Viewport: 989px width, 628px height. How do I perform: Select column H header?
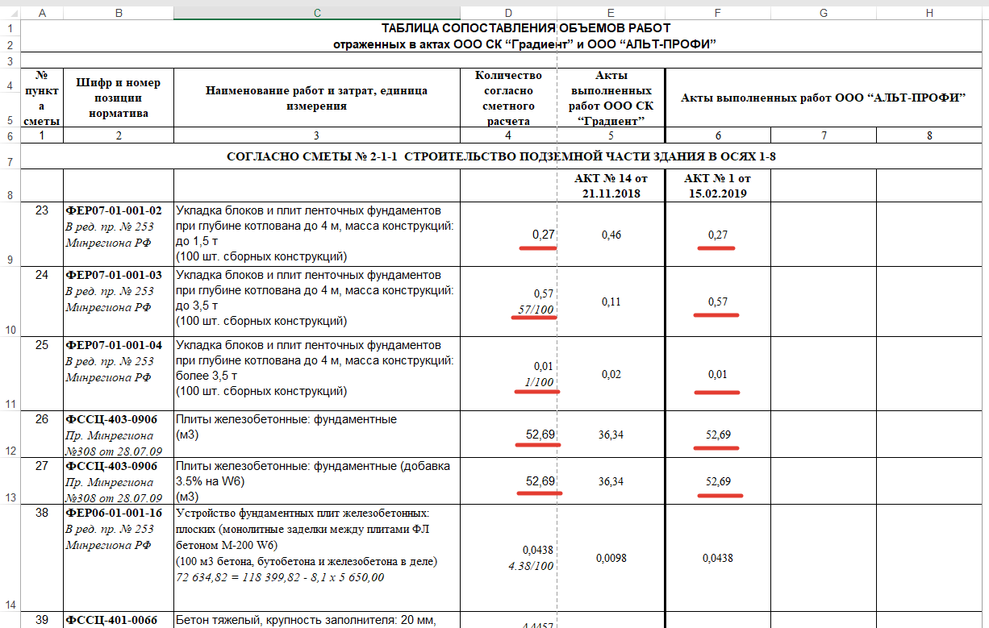pyautogui.click(x=929, y=13)
